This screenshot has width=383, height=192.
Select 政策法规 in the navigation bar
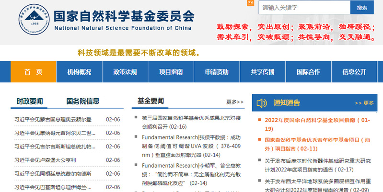click(x=125, y=72)
